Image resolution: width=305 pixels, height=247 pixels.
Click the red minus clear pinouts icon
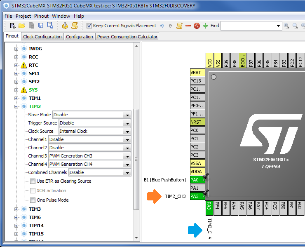[x=188, y=26]
